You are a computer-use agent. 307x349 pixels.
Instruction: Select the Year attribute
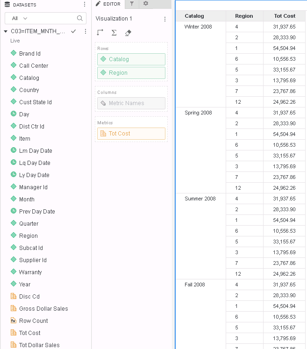25,284
